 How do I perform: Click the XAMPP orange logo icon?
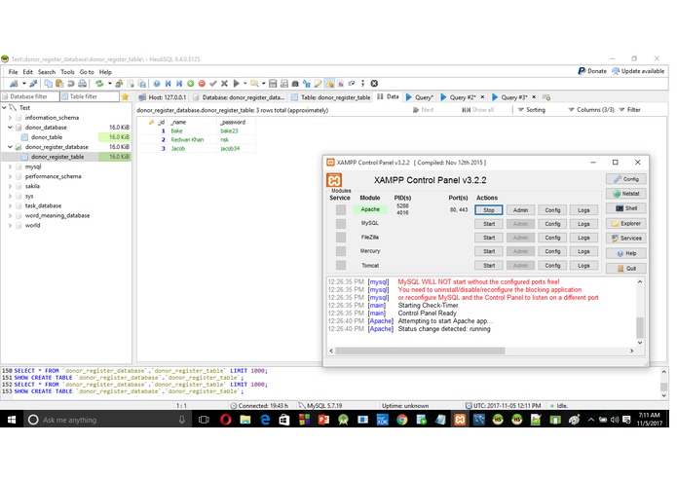(x=334, y=180)
